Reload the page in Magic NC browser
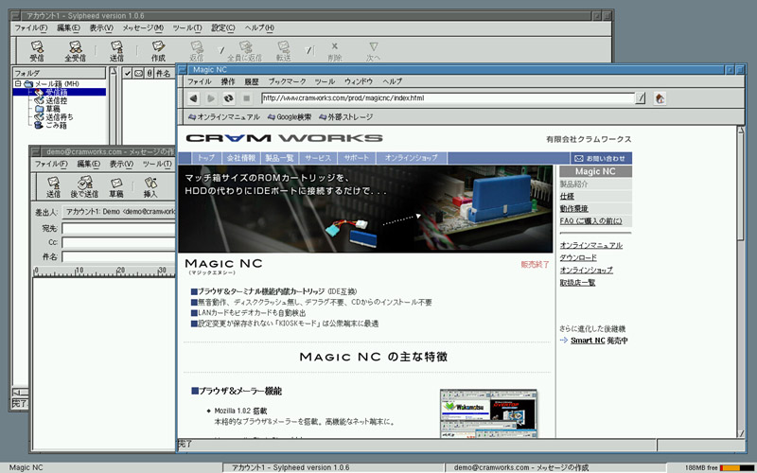 tap(228, 98)
